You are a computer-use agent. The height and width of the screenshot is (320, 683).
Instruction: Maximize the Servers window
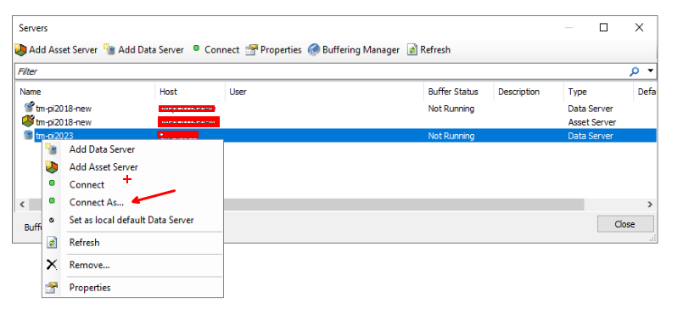pyautogui.click(x=603, y=27)
